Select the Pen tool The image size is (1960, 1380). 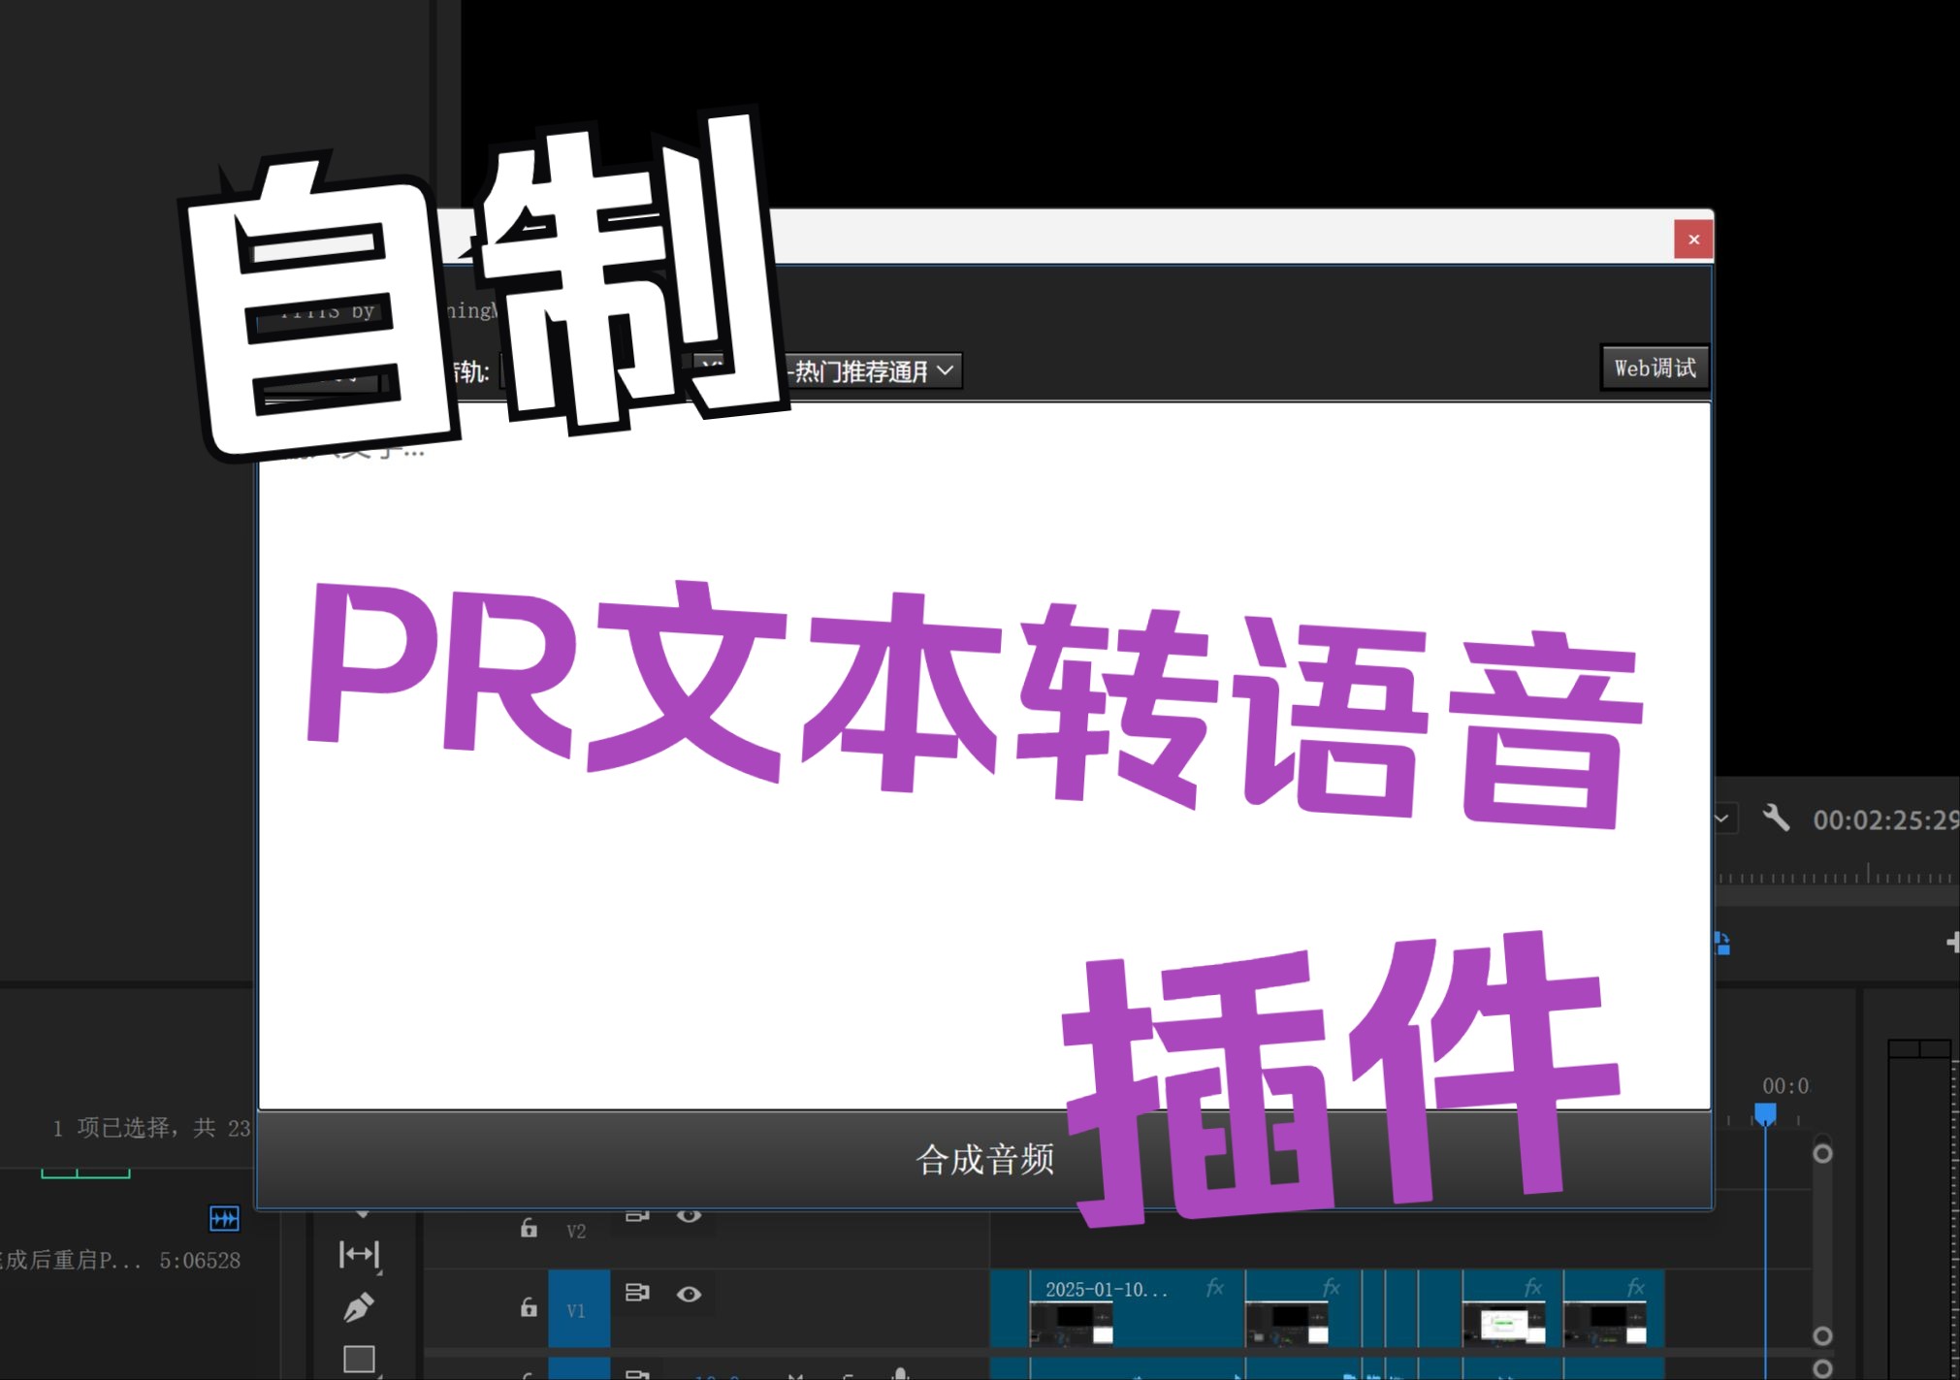click(x=358, y=1307)
